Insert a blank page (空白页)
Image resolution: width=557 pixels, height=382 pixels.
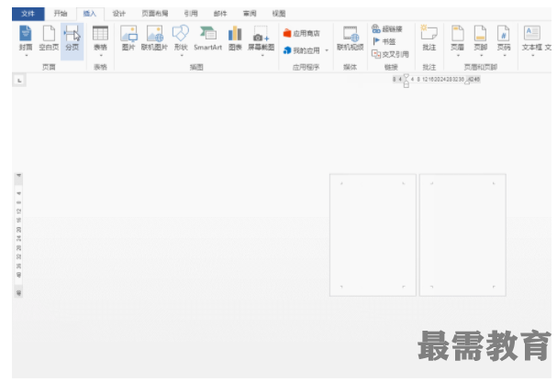[49, 38]
